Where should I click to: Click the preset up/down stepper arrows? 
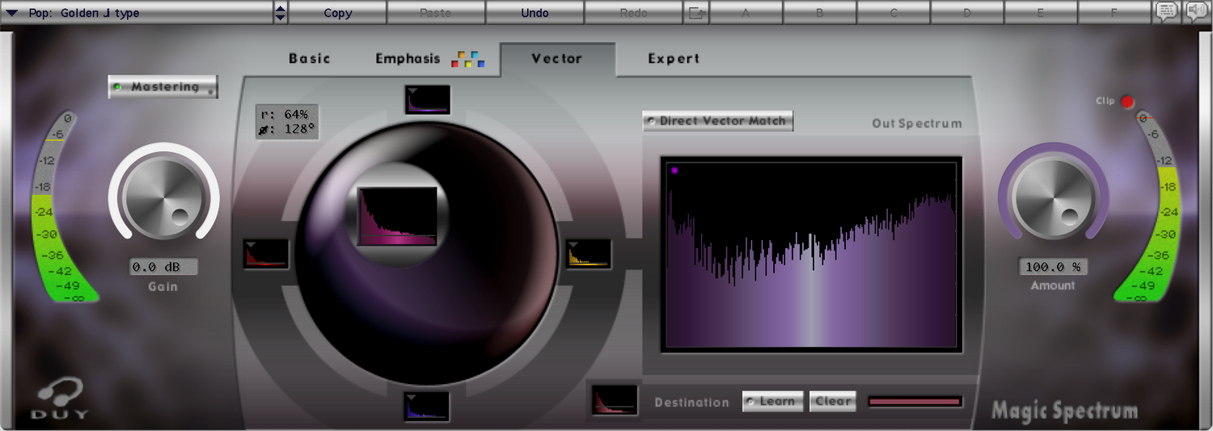click(x=281, y=13)
